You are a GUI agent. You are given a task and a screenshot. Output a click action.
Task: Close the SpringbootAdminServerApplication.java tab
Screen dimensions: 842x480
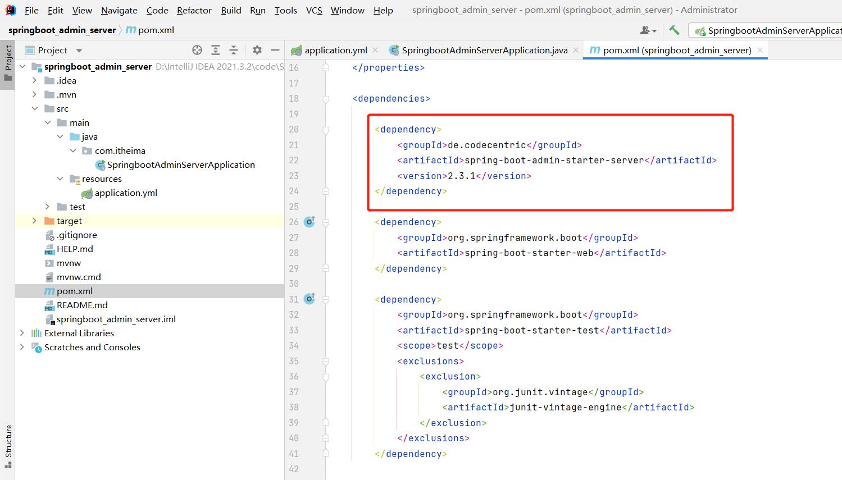576,50
